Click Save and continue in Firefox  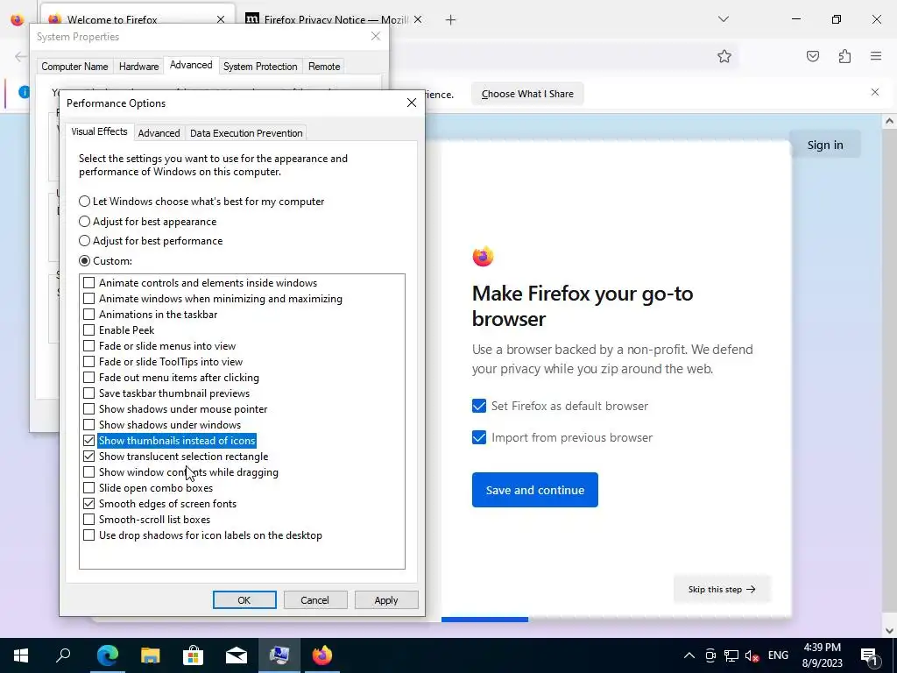point(535,490)
